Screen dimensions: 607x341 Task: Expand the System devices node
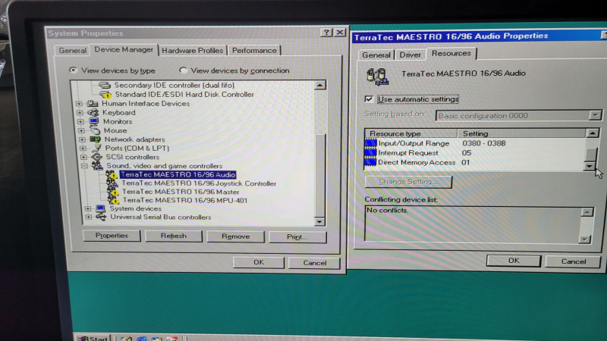[x=88, y=209]
